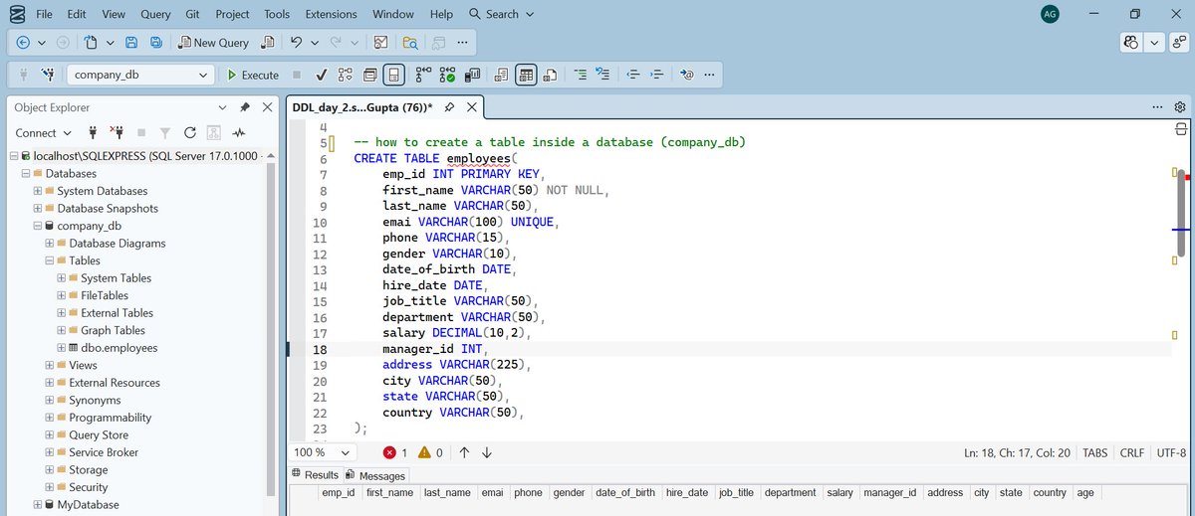Open the Query menu

(x=155, y=14)
